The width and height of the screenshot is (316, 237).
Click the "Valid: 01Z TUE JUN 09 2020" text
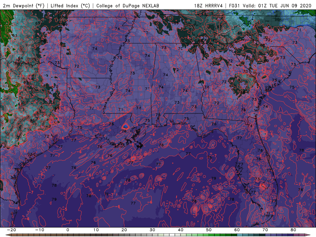pos(277,6)
